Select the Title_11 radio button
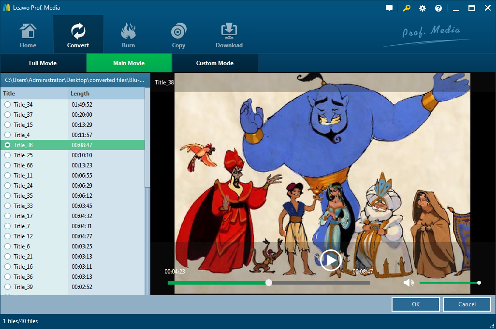 coord(7,176)
